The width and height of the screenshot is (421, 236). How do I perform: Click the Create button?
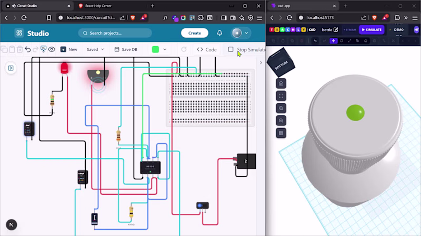click(194, 33)
